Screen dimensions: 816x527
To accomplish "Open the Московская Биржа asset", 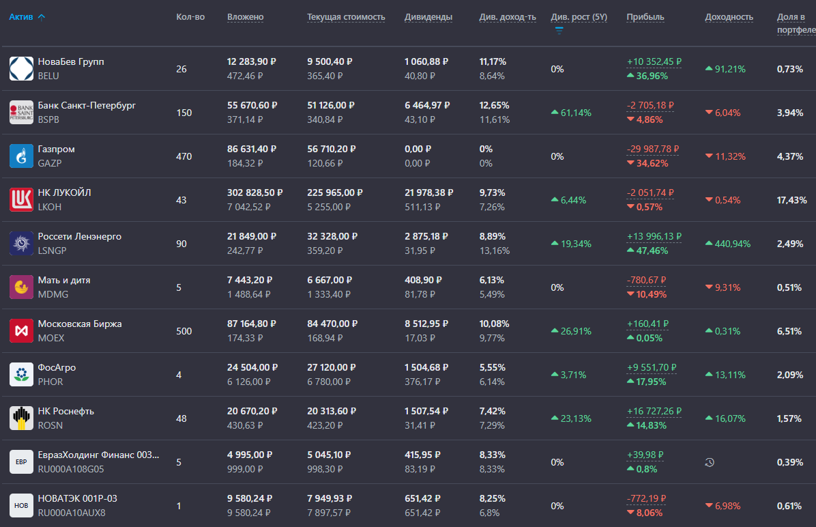I will coord(80,324).
